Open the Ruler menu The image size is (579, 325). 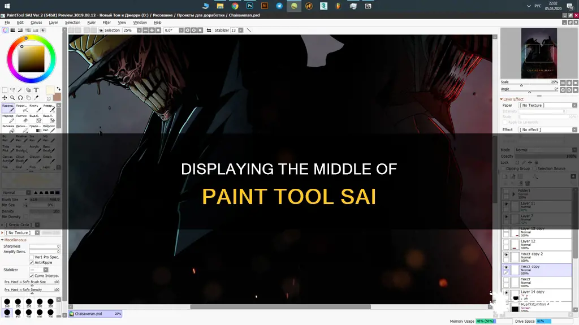91,23
